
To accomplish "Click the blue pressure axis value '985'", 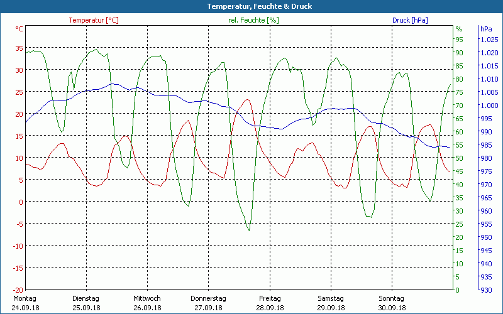I will pyautogui.click(x=486, y=145).
